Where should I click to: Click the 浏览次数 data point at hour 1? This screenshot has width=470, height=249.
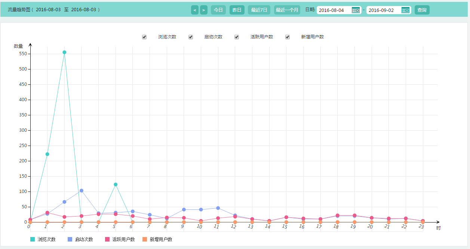point(47,154)
